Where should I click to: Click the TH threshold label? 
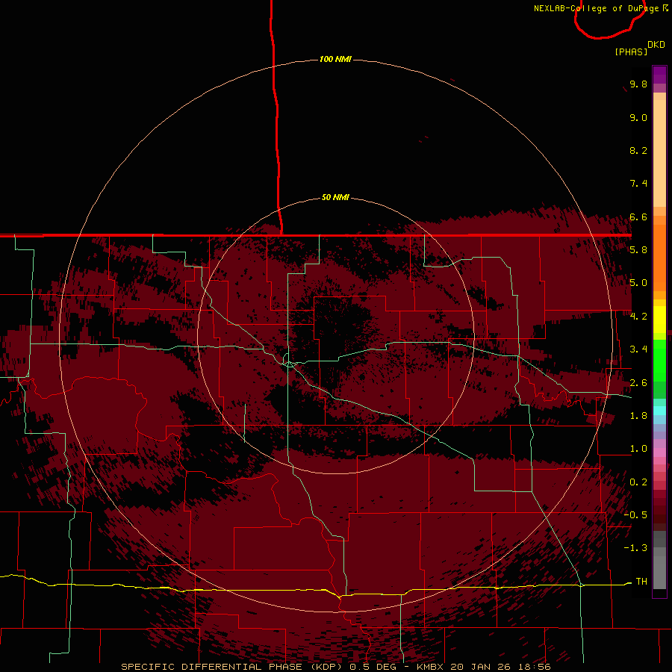coord(641,581)
